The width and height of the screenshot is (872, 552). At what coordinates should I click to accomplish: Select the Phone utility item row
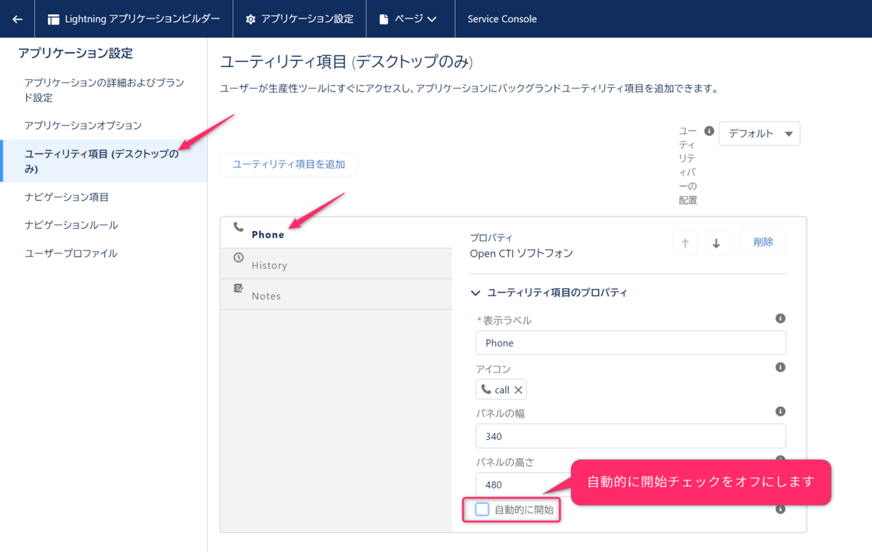[336, 232]
